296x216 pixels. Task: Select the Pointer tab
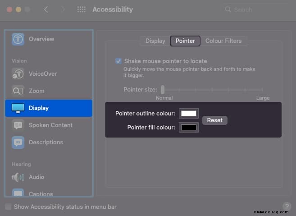[185, 41]
